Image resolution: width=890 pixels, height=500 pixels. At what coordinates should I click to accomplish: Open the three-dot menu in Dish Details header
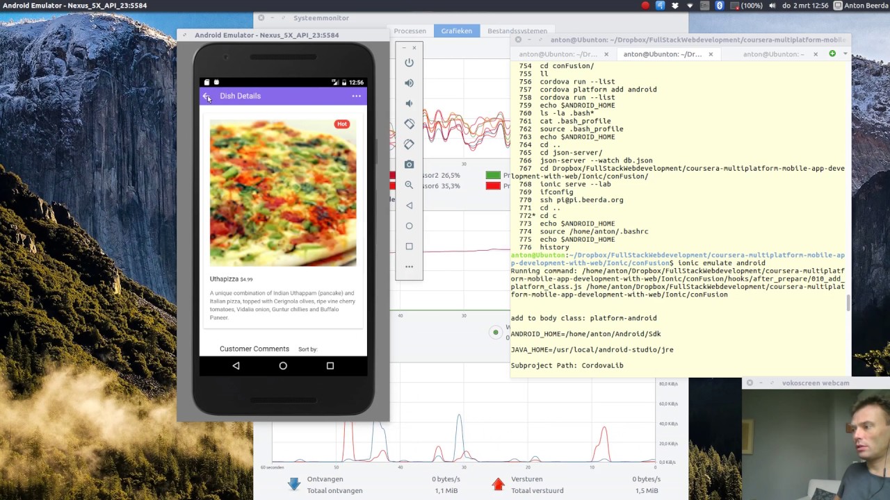(x=356, y=96)
